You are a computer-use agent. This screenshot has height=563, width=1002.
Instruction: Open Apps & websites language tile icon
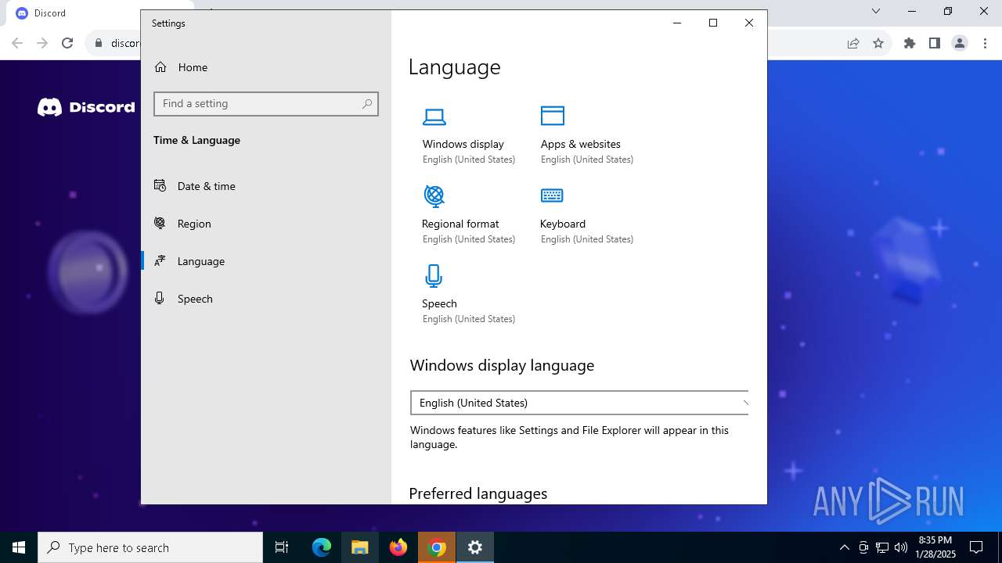[553, 116]
